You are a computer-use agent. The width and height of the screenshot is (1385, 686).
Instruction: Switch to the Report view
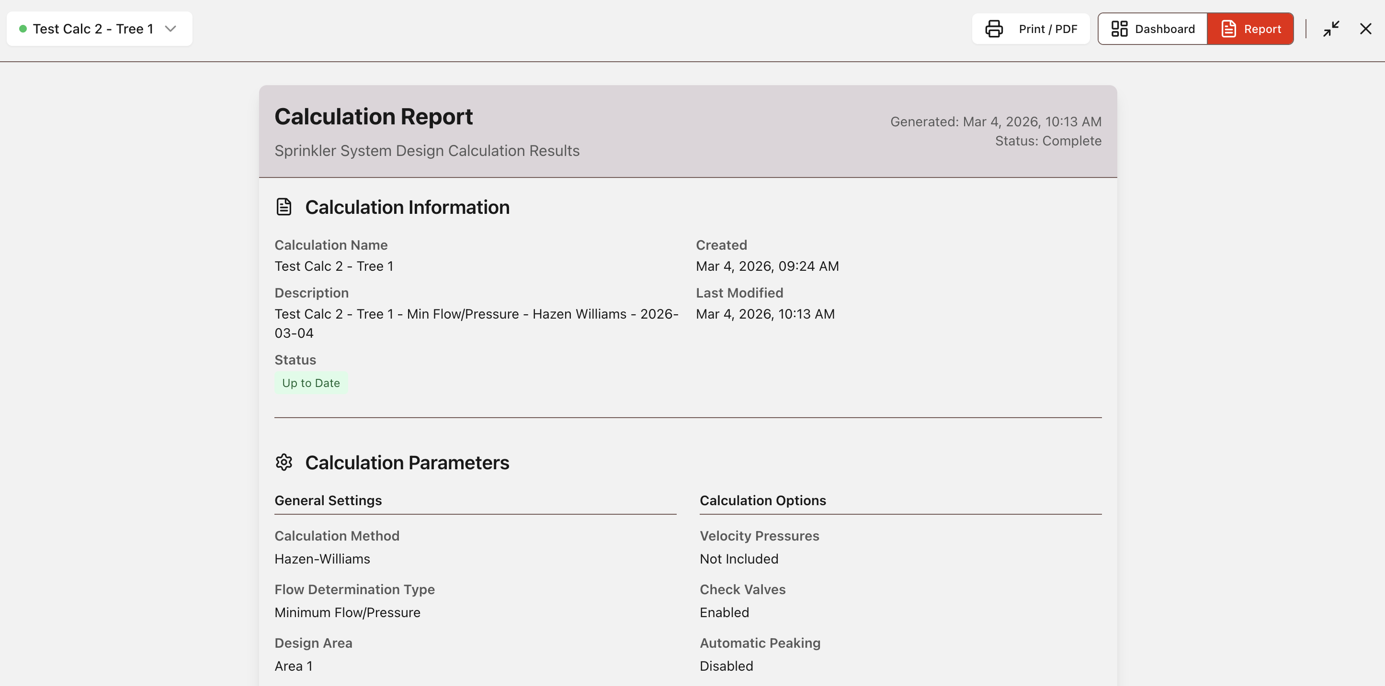pyautogui.click(x=1250, y=29)
